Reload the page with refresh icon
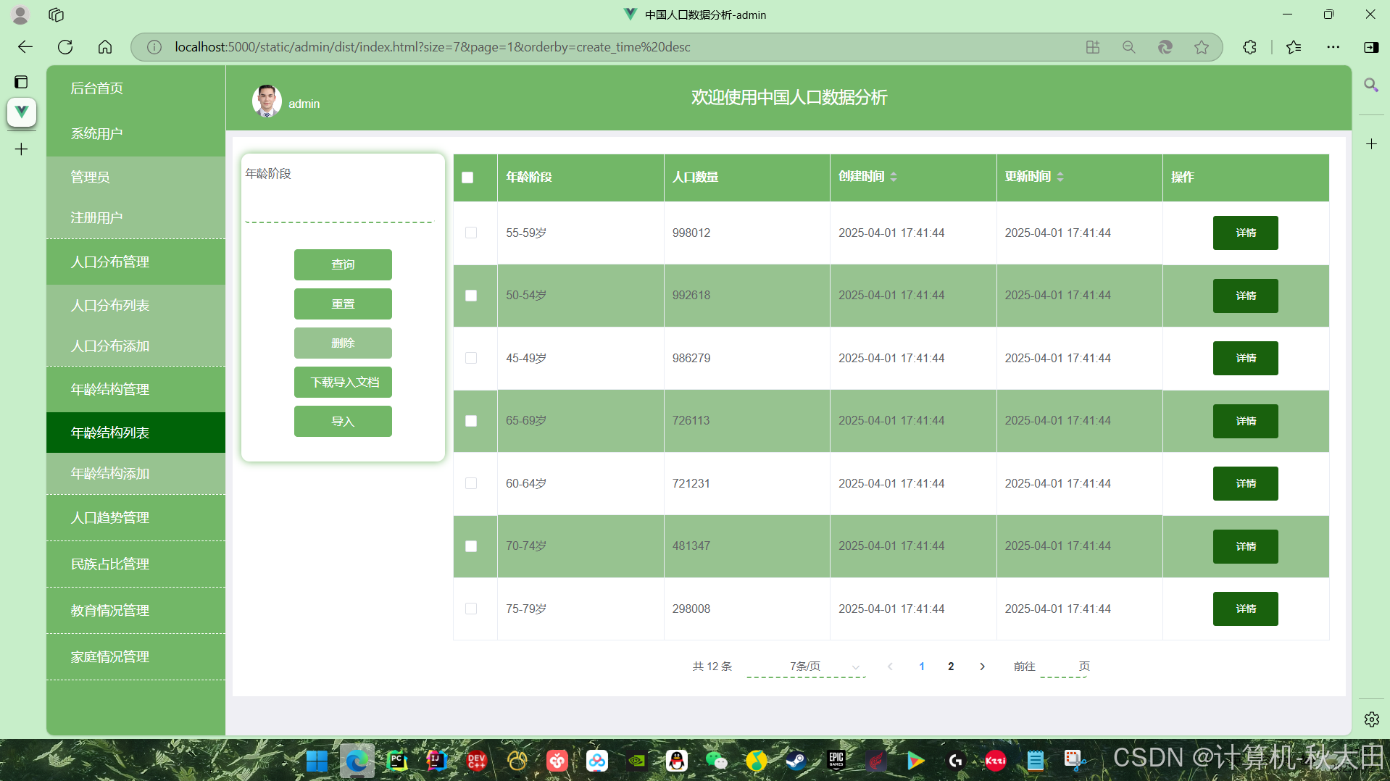1390x781 pixels. (65, 47)
